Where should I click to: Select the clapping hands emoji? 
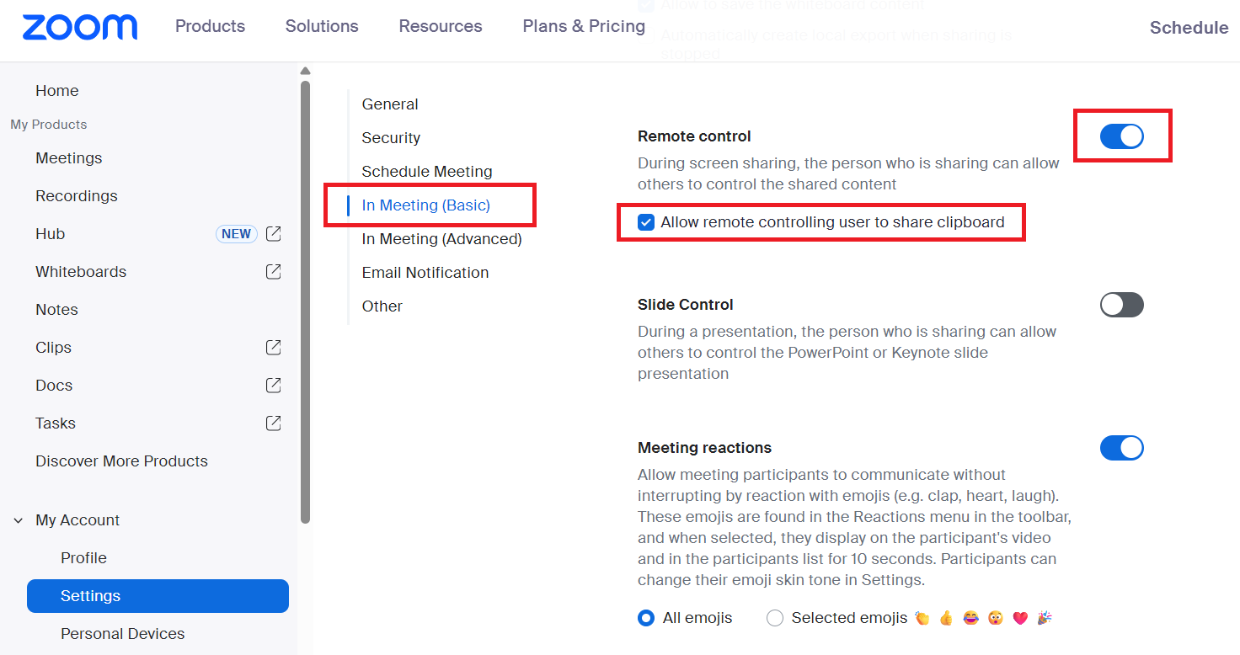tap(921, 617)
